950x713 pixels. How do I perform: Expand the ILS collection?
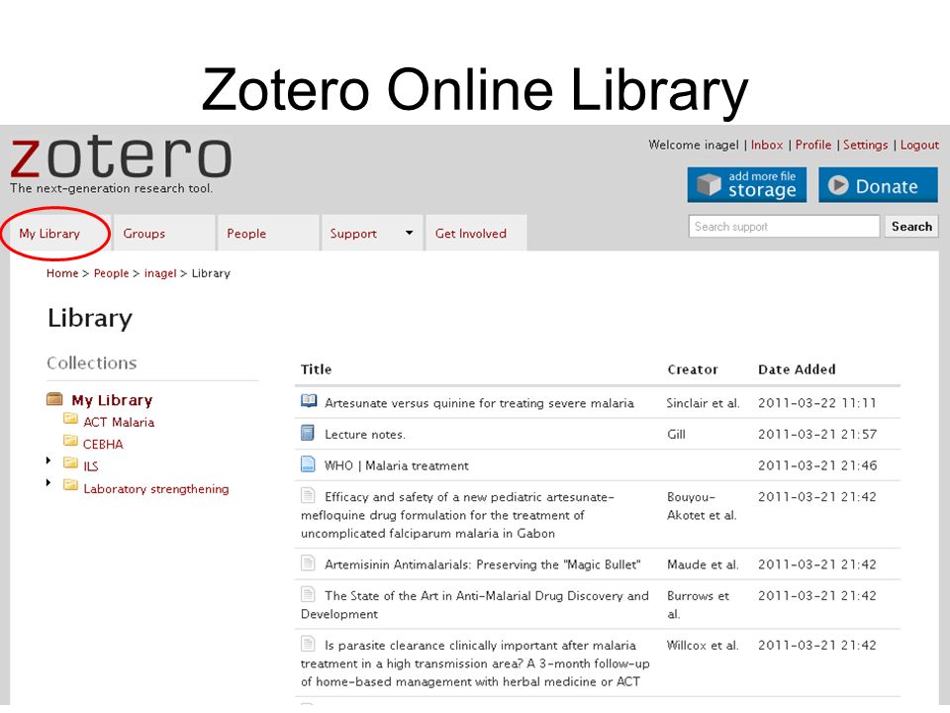click(48, 460)
